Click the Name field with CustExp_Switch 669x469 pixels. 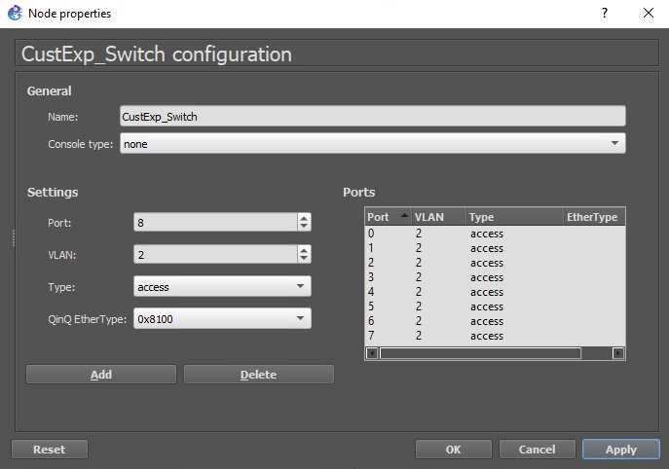coord(372,116)
